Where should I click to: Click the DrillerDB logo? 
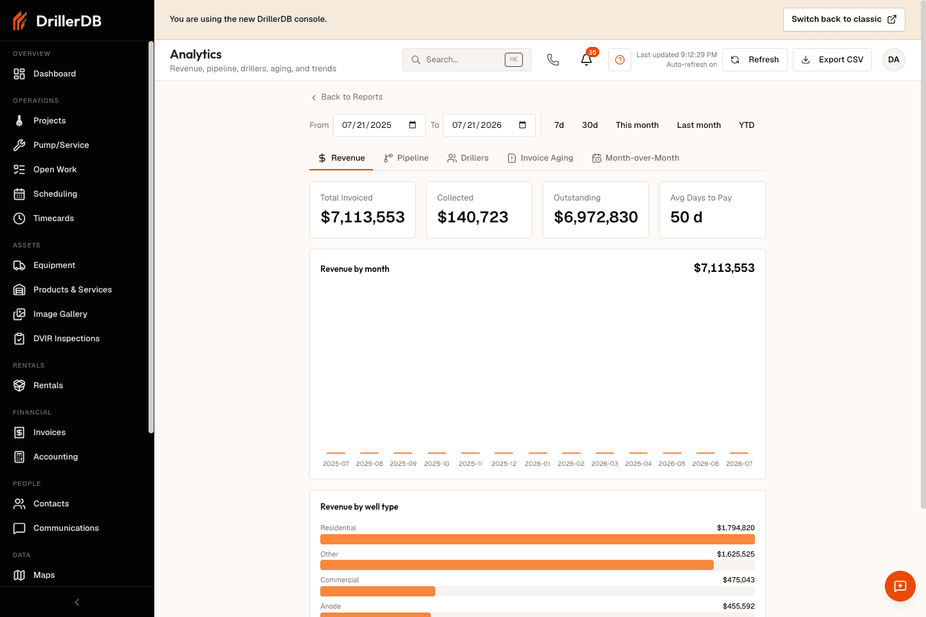pyautogui.click(x=57, y=21)
